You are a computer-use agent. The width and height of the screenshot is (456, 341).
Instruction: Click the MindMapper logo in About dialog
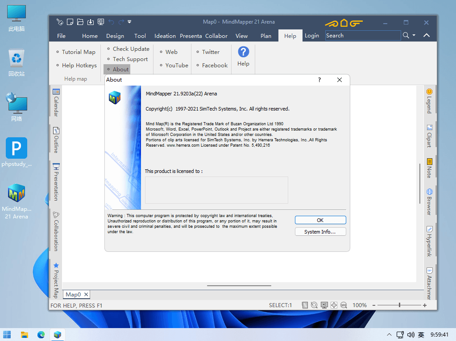click(x=115, y=98)
